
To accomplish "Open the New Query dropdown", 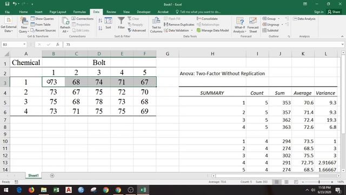I will 24,25.
